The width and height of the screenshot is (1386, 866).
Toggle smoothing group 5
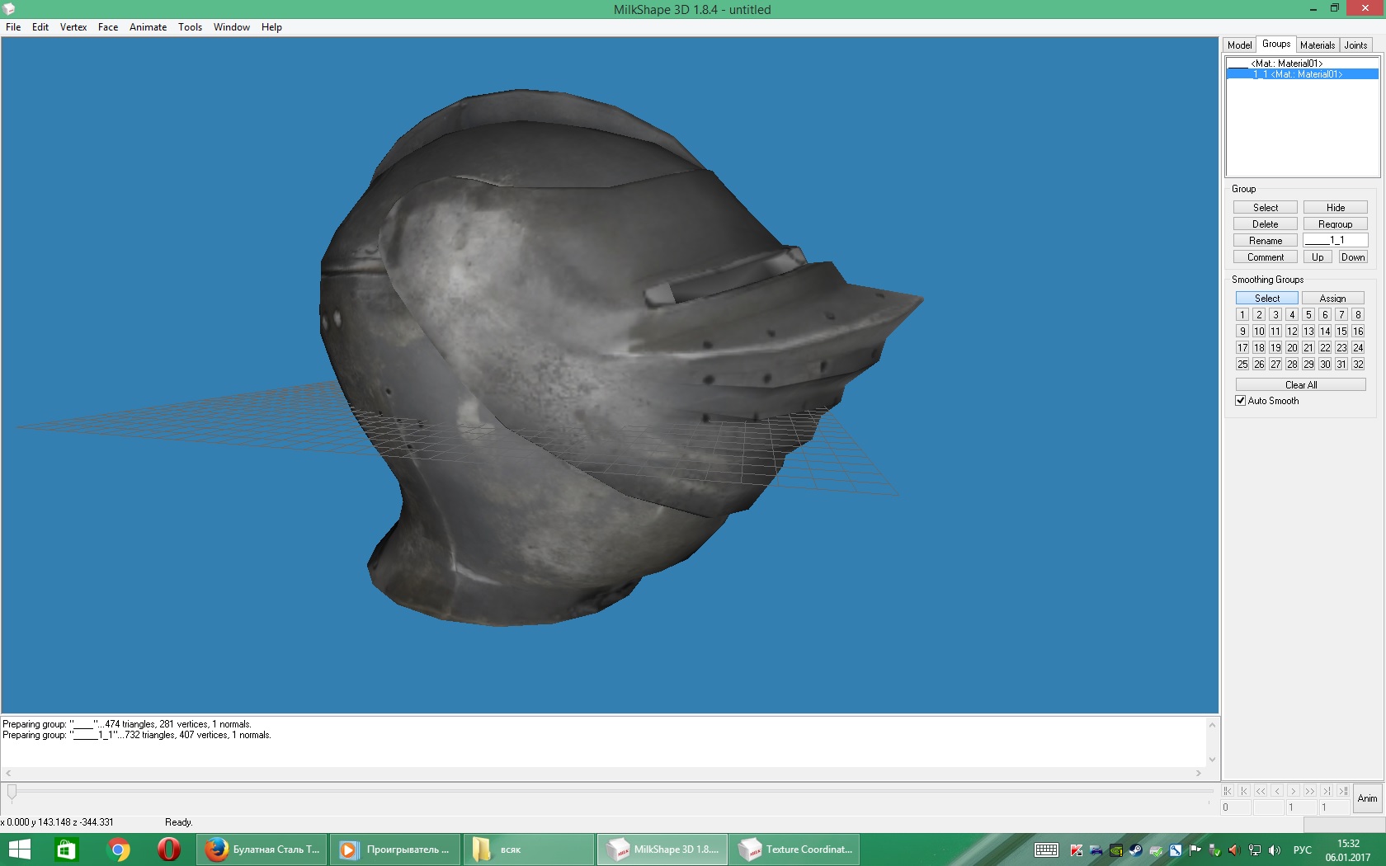(1308, 315)
